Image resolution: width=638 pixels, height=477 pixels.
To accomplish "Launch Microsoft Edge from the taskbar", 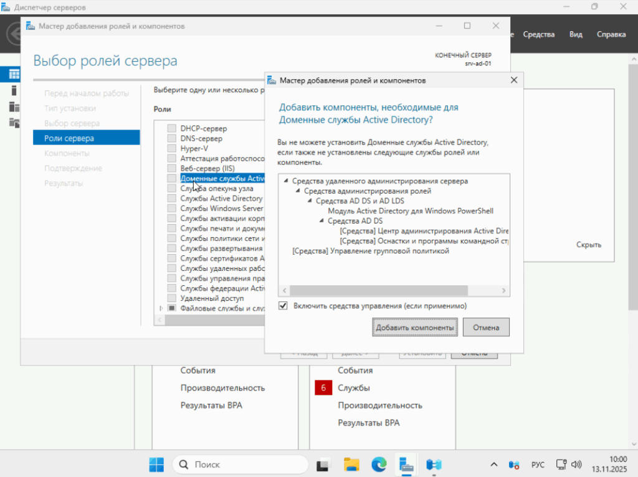I will [379, 465].
